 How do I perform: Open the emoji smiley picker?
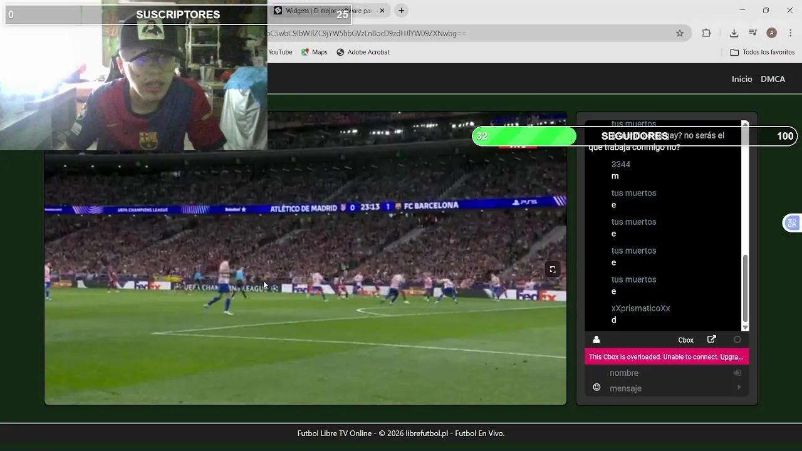click(x=596, y=388)
